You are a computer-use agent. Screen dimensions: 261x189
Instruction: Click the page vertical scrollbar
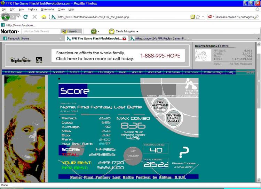(x=259, y=112)
